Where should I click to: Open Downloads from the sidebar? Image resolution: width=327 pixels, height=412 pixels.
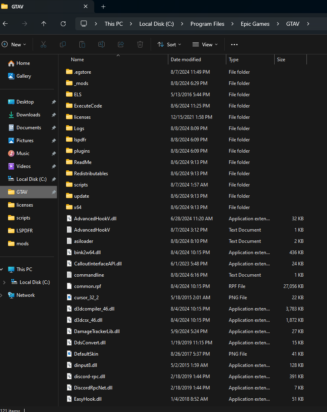click(x=28, y=115)
